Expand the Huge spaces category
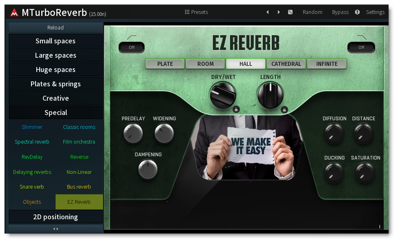398x243 pixels. coord(56,70)
